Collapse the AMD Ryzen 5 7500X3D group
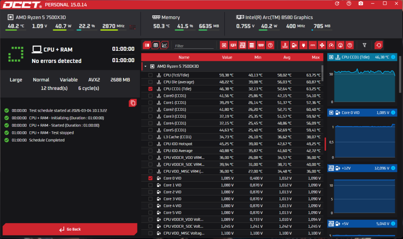Image resolution: width=403 pixels, height=239 pixels. click(x=145, y=66)
